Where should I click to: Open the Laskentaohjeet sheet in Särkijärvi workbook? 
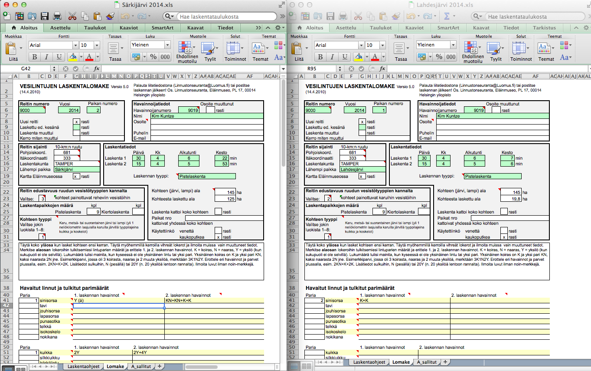click(83, 367)
